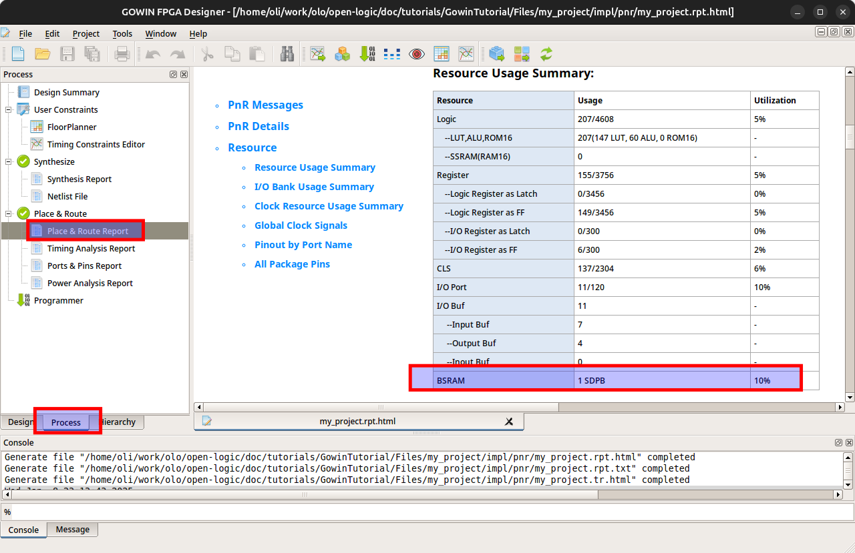
Task: Click the Undo arrow toolbar icon
Action: pos(153,54)
